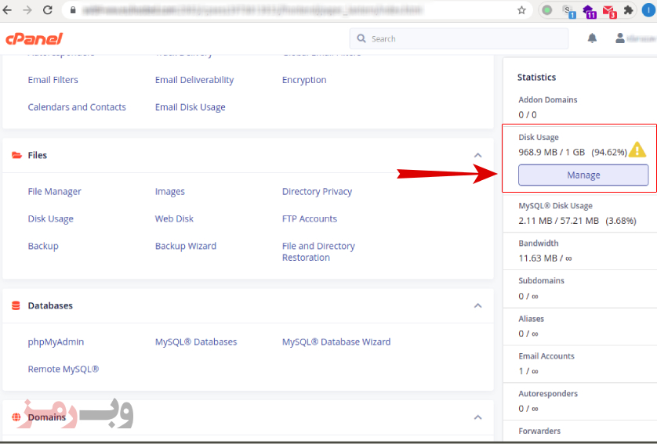Open MySQL® Databases
Screen dimensions: 657x444
[196, 342]
